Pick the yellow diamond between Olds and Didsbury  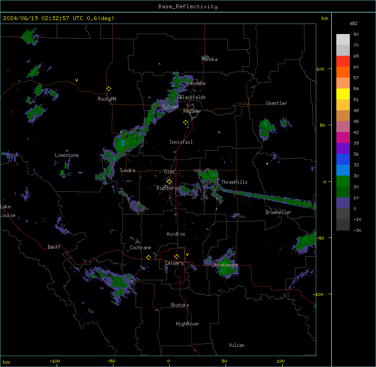(x=169, y=182)
